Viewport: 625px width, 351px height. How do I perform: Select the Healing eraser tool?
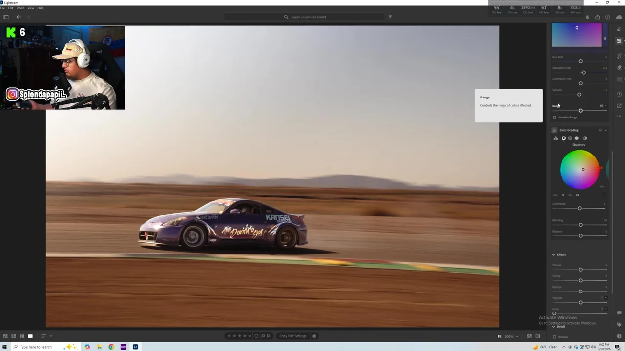pyautogui.click(x=619, y=67)
